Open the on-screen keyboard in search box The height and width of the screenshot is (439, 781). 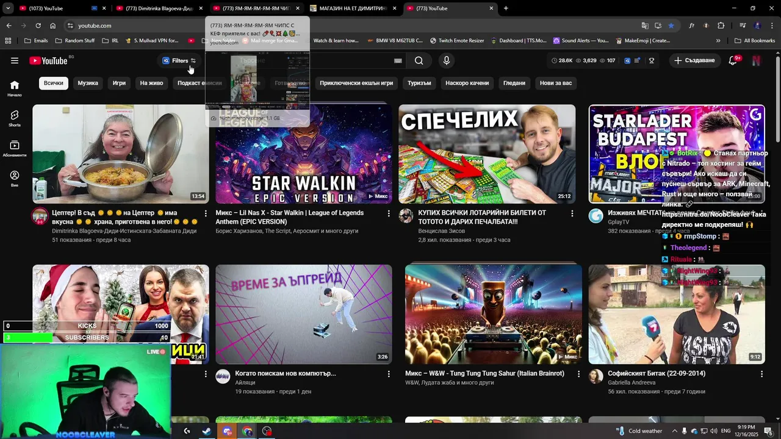pos(398,60)
